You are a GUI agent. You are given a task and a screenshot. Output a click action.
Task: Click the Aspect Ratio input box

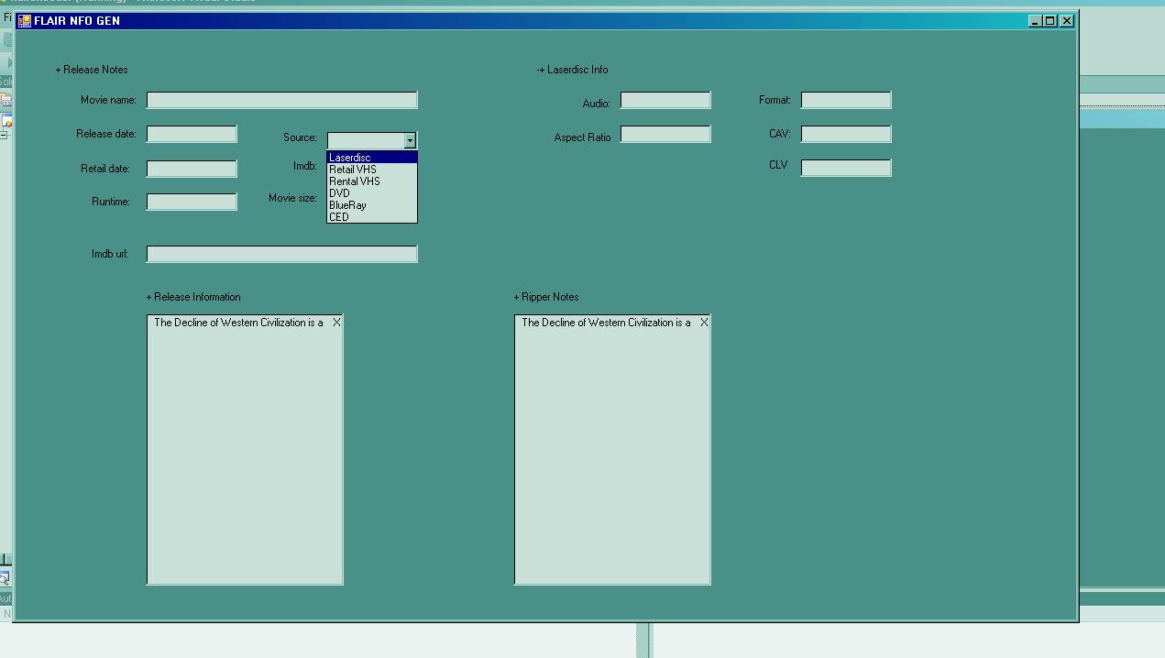(665, 135)
